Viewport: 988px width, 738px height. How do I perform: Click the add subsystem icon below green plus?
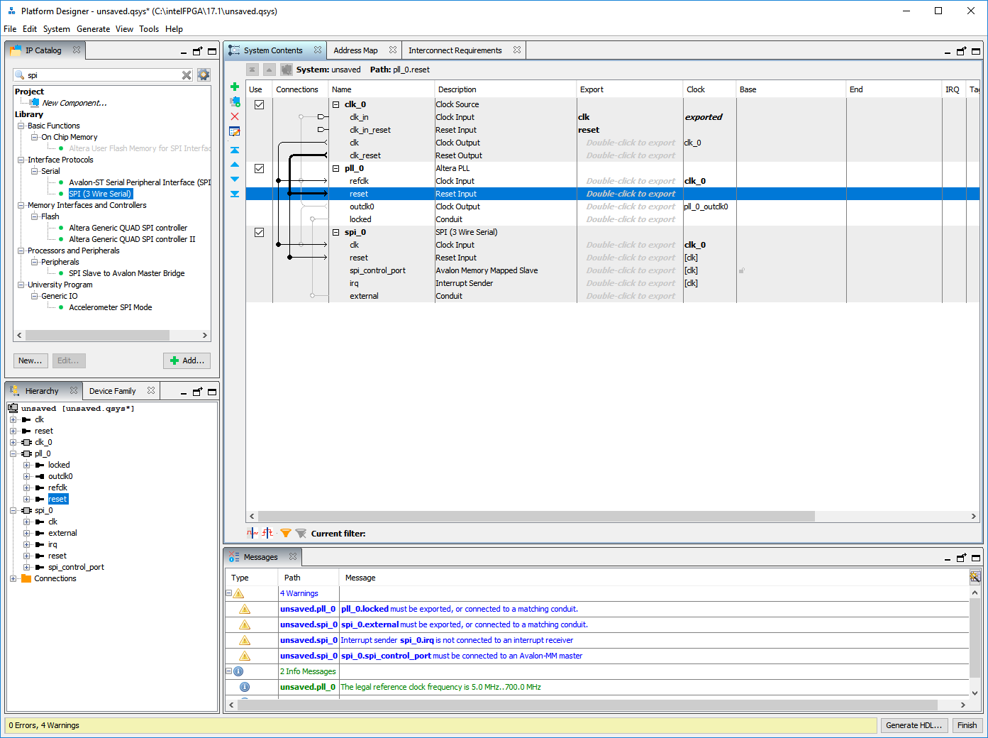click(x=235, y=101)
